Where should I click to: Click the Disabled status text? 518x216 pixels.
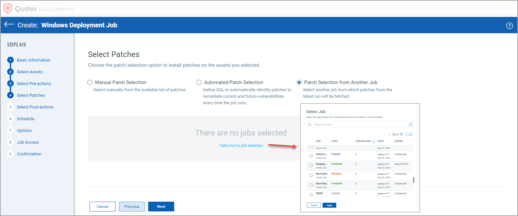pyautogui.click(x=335, y=193)
